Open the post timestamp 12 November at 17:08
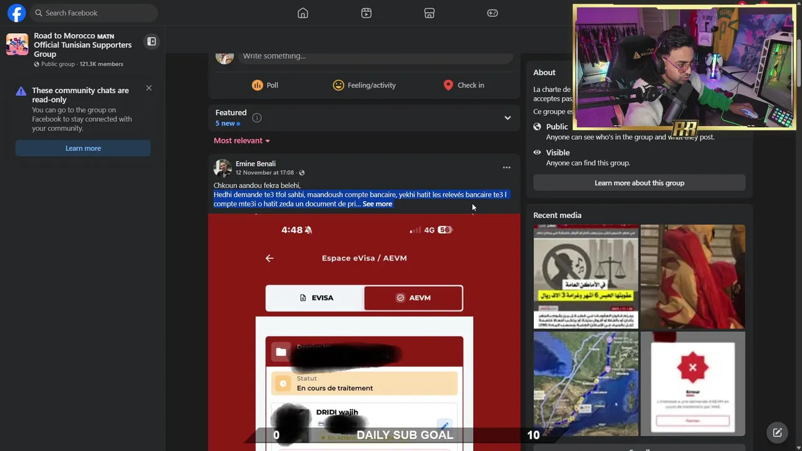Screen dimensions: 802x451 point(264,172)
